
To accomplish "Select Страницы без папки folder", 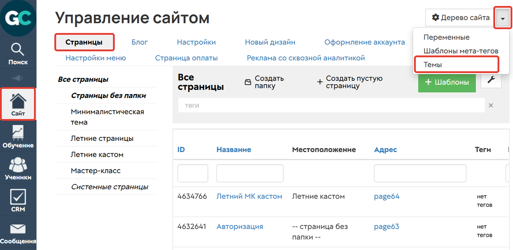I will pos(108,95).
